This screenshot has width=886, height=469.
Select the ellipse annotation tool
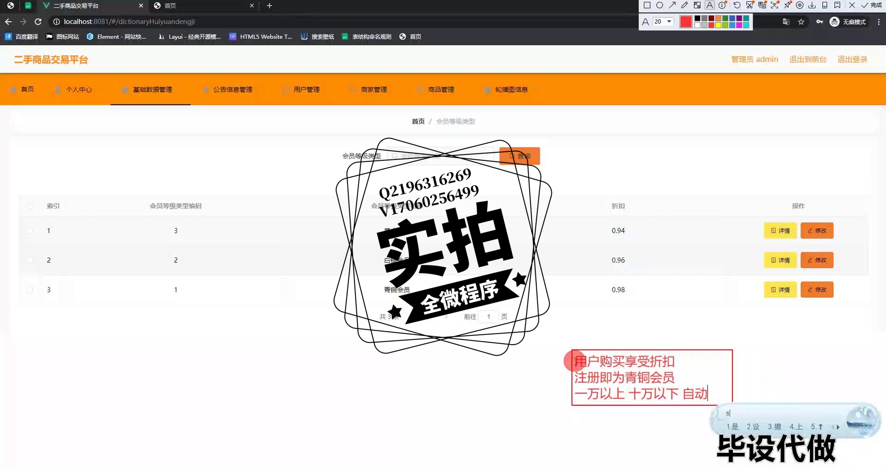pos(659,5)
